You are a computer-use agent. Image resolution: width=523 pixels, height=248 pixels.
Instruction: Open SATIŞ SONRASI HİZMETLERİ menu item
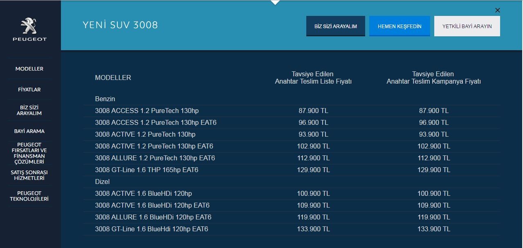29,175
